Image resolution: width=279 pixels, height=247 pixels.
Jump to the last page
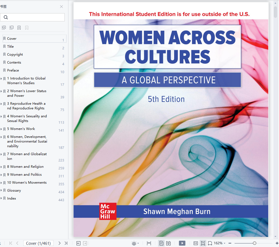pos(66,243)
